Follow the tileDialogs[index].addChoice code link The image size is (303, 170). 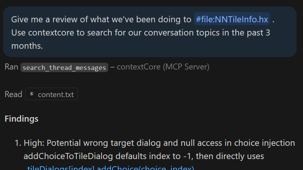[x=110, y=168]
